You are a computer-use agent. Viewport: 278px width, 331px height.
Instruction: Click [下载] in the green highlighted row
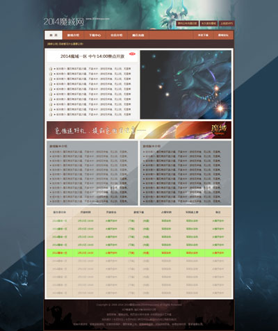131,253
